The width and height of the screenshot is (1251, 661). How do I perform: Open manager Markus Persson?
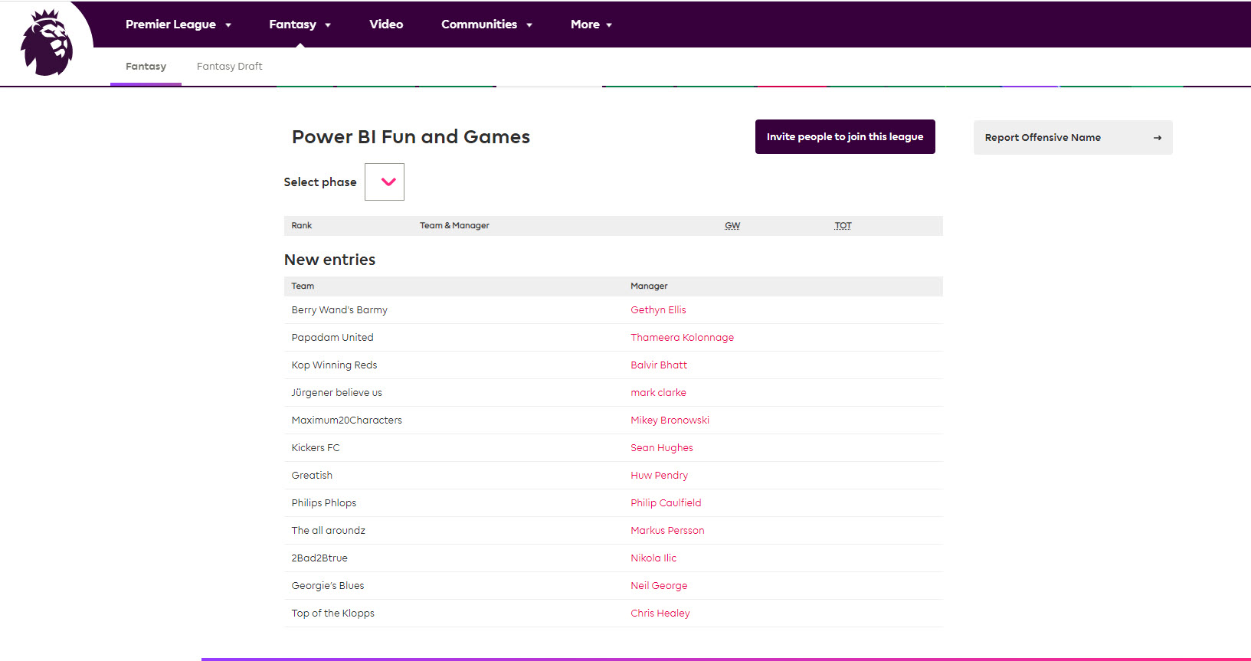pos(667,531)
